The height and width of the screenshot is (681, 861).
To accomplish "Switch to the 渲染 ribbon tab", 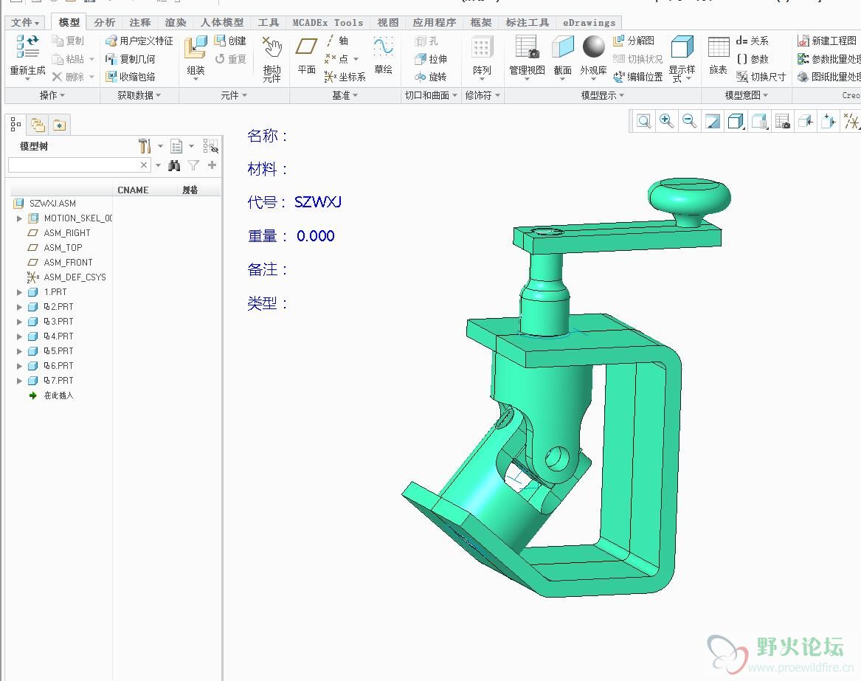I will coord(175,23).
